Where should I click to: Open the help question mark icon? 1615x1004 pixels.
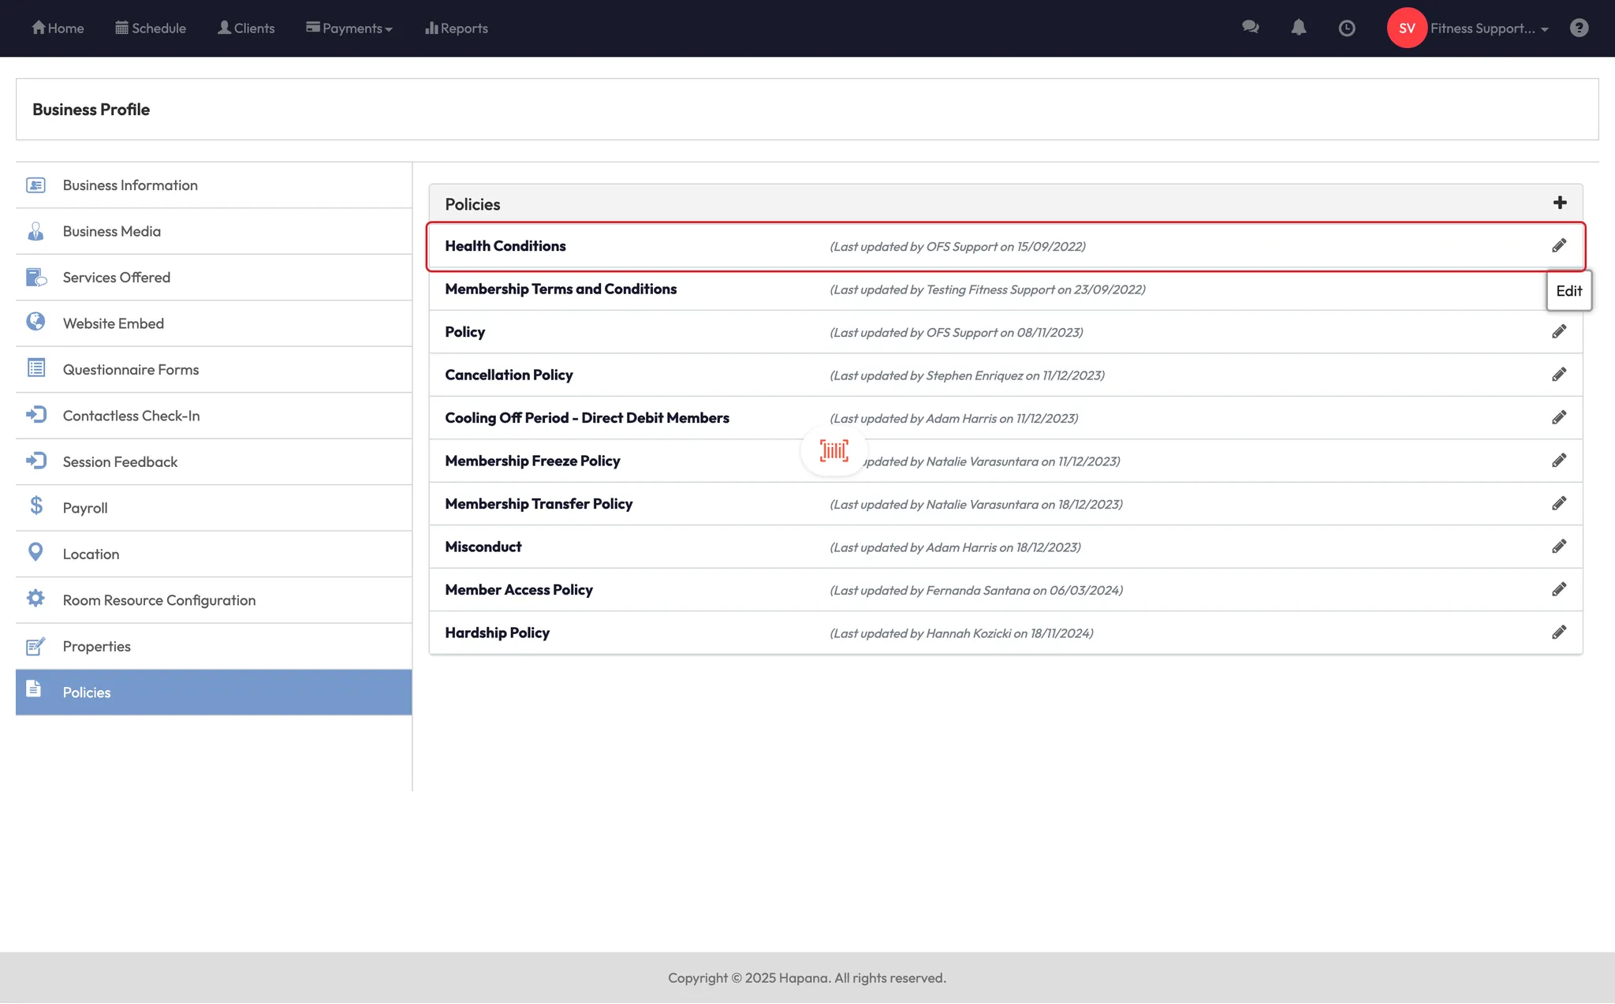coord(1578,28)
